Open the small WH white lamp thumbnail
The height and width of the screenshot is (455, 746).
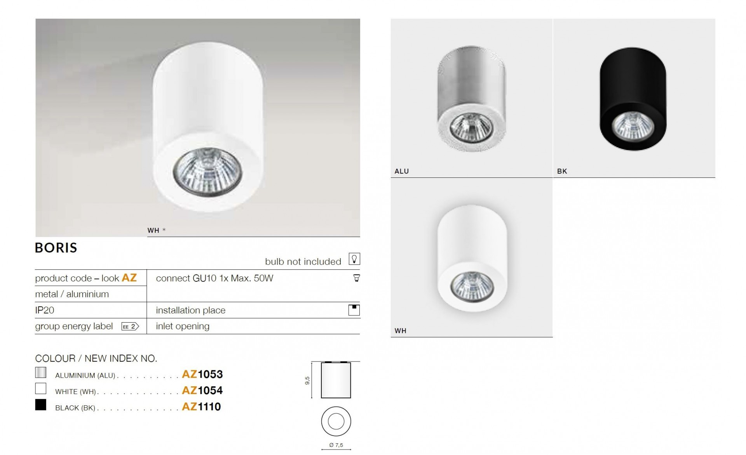tap(471, 257)
